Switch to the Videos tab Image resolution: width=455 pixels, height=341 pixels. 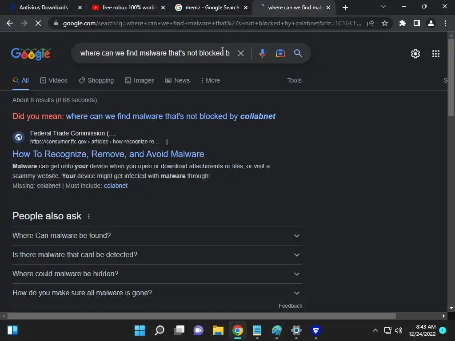pyautogui.click(x=54, y=80)
